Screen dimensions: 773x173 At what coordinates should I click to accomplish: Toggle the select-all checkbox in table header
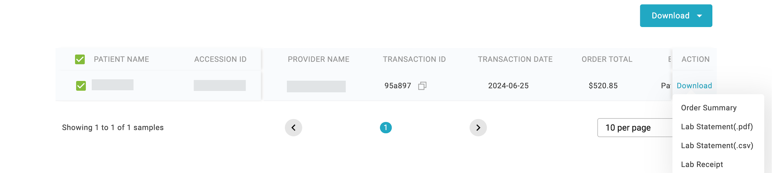(80, 59)
